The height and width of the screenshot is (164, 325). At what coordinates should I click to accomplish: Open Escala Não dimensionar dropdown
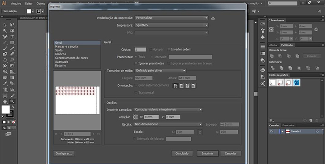168,124
